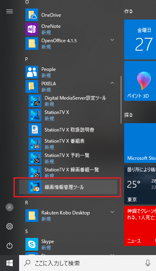Click the search magnifier icon

27,263
